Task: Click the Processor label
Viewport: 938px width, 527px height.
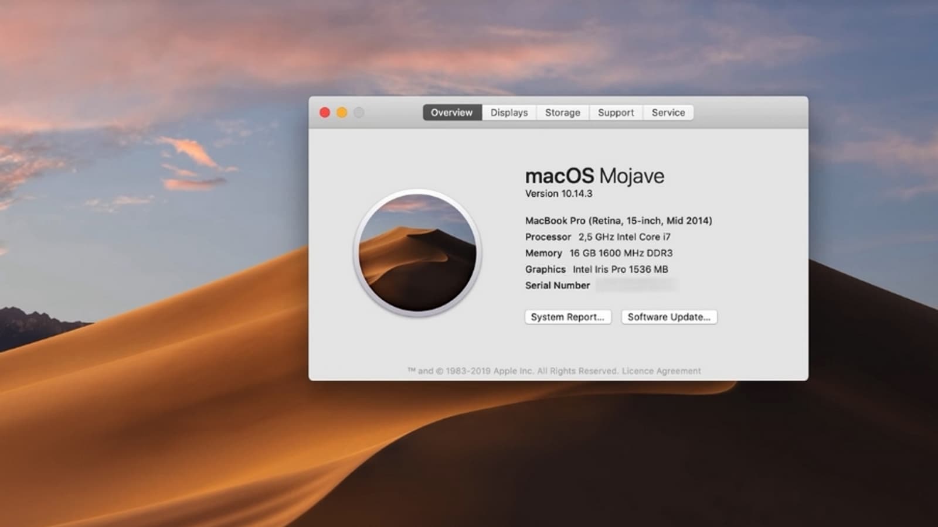Action: click(x=548, y=237)
